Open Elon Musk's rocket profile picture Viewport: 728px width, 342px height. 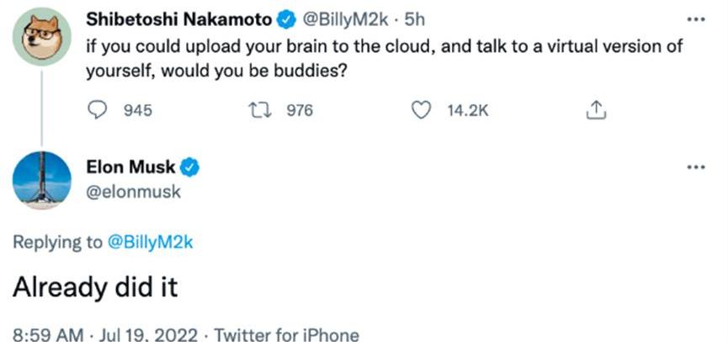pyautogui.click(x=42, y=177)
